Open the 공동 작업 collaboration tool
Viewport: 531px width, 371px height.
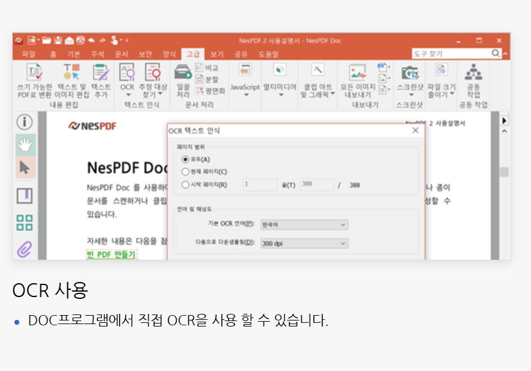(x=473, y=81)
